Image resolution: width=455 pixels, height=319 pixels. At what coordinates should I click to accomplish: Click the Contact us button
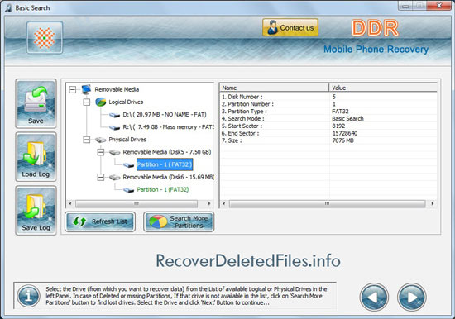click(x=290, y=27)
